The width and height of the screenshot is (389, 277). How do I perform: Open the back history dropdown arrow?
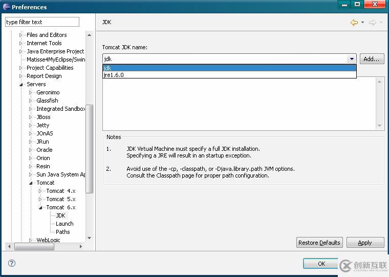click(x=363, y=23)
